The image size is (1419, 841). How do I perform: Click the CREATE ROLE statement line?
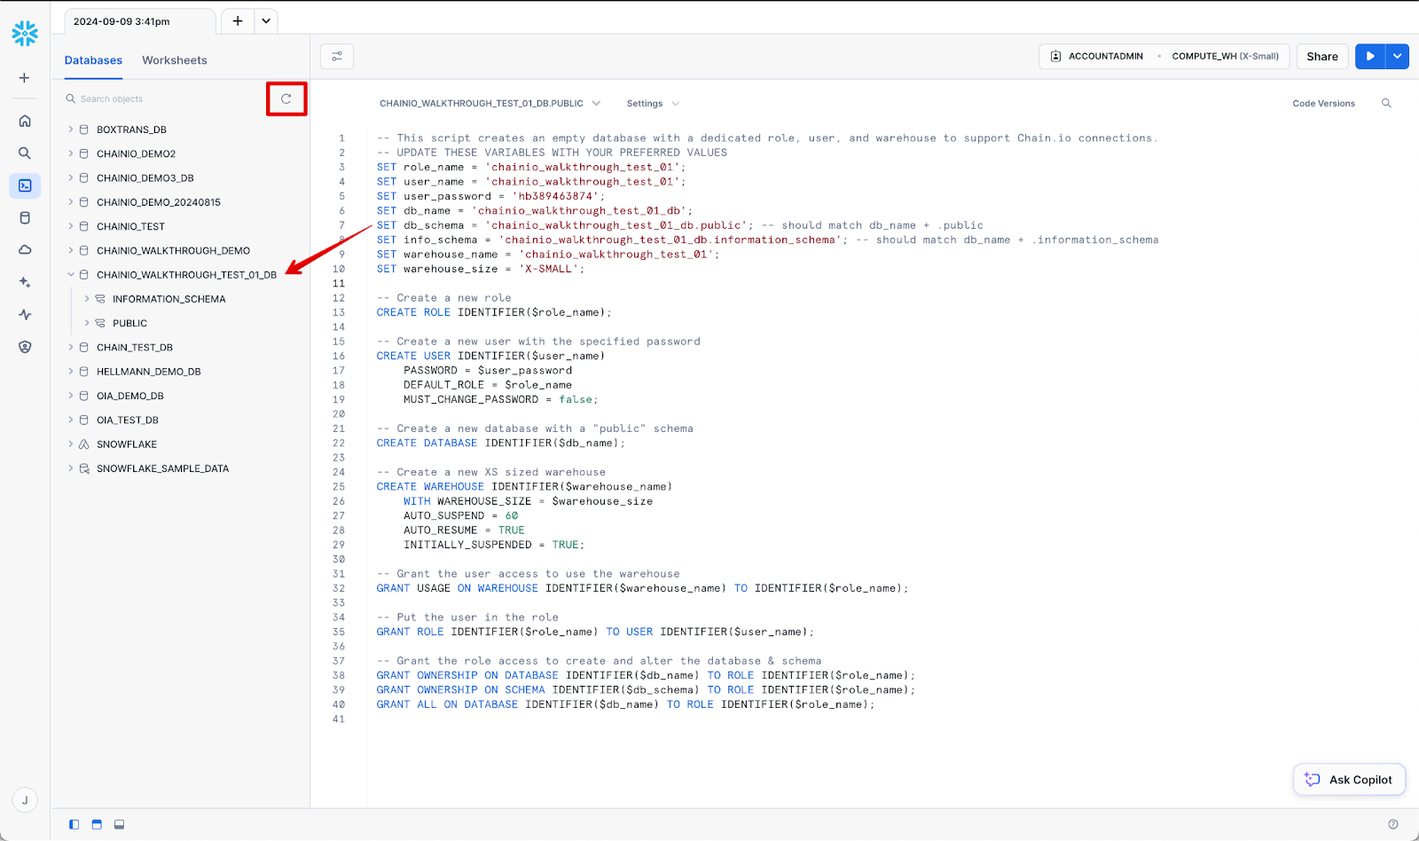[494, 312]
